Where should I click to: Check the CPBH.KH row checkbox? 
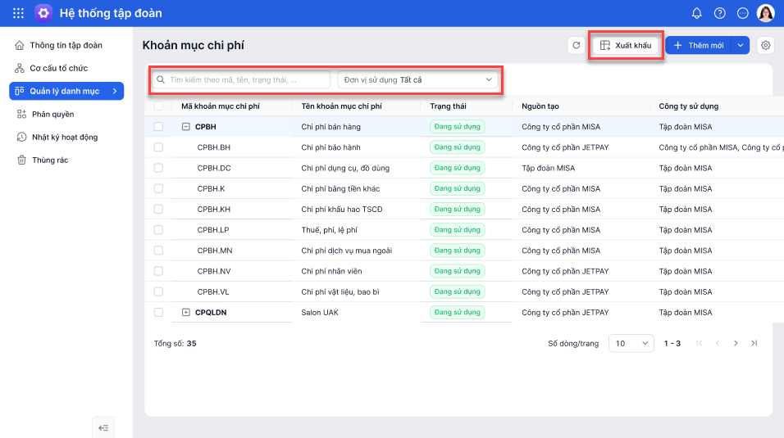158,209
